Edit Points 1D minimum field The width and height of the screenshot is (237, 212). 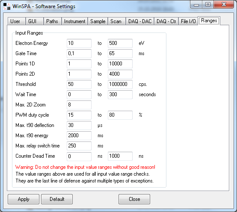tap(79, 64)
